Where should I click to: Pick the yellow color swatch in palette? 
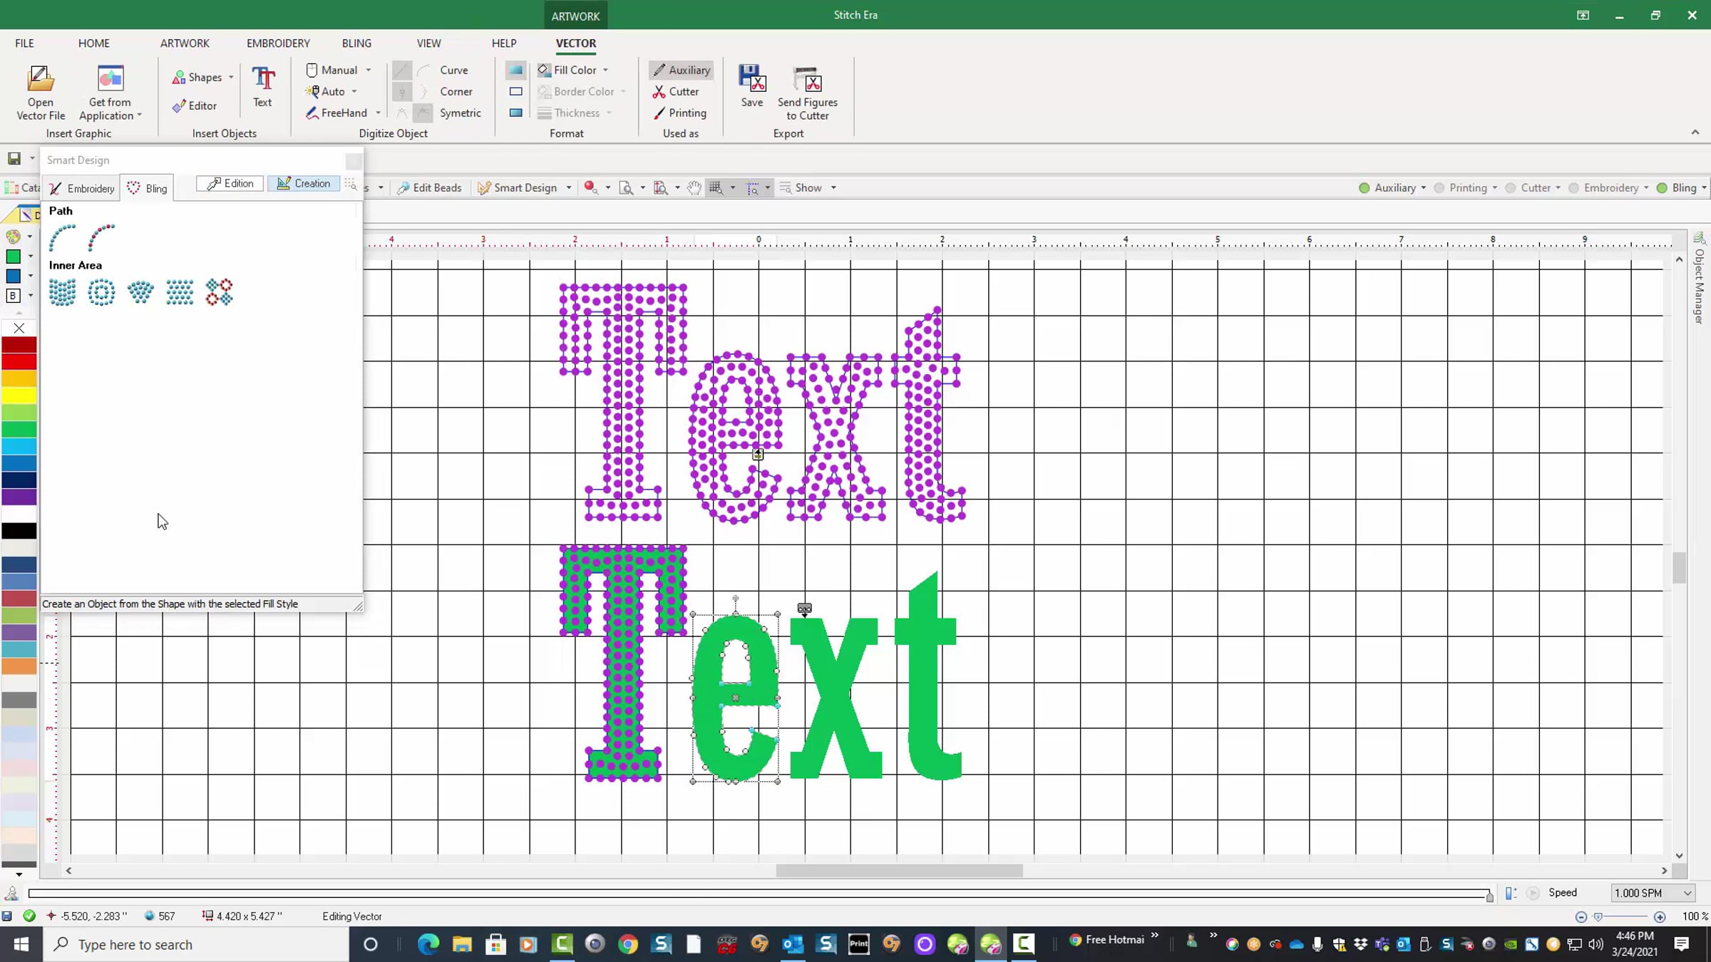pyautogui.click(x=19, y=396)
